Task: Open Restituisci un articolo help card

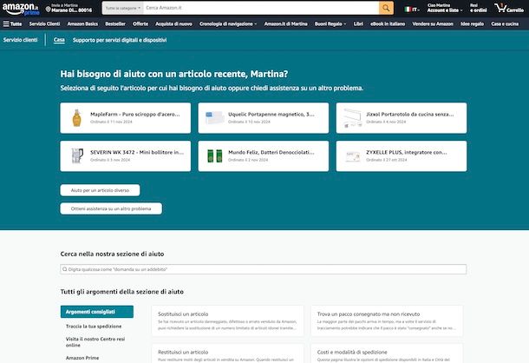Action: [x=228, y=353]
